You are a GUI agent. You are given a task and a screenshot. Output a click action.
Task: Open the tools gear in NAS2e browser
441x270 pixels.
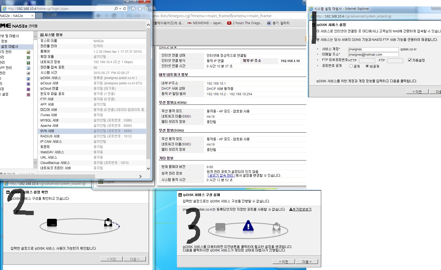pyautogui.click(x=146, y=9)
